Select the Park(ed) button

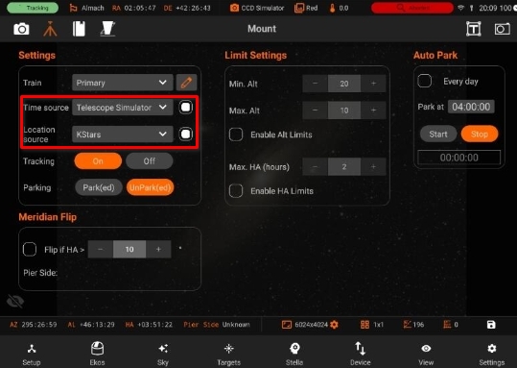point(99,187)
